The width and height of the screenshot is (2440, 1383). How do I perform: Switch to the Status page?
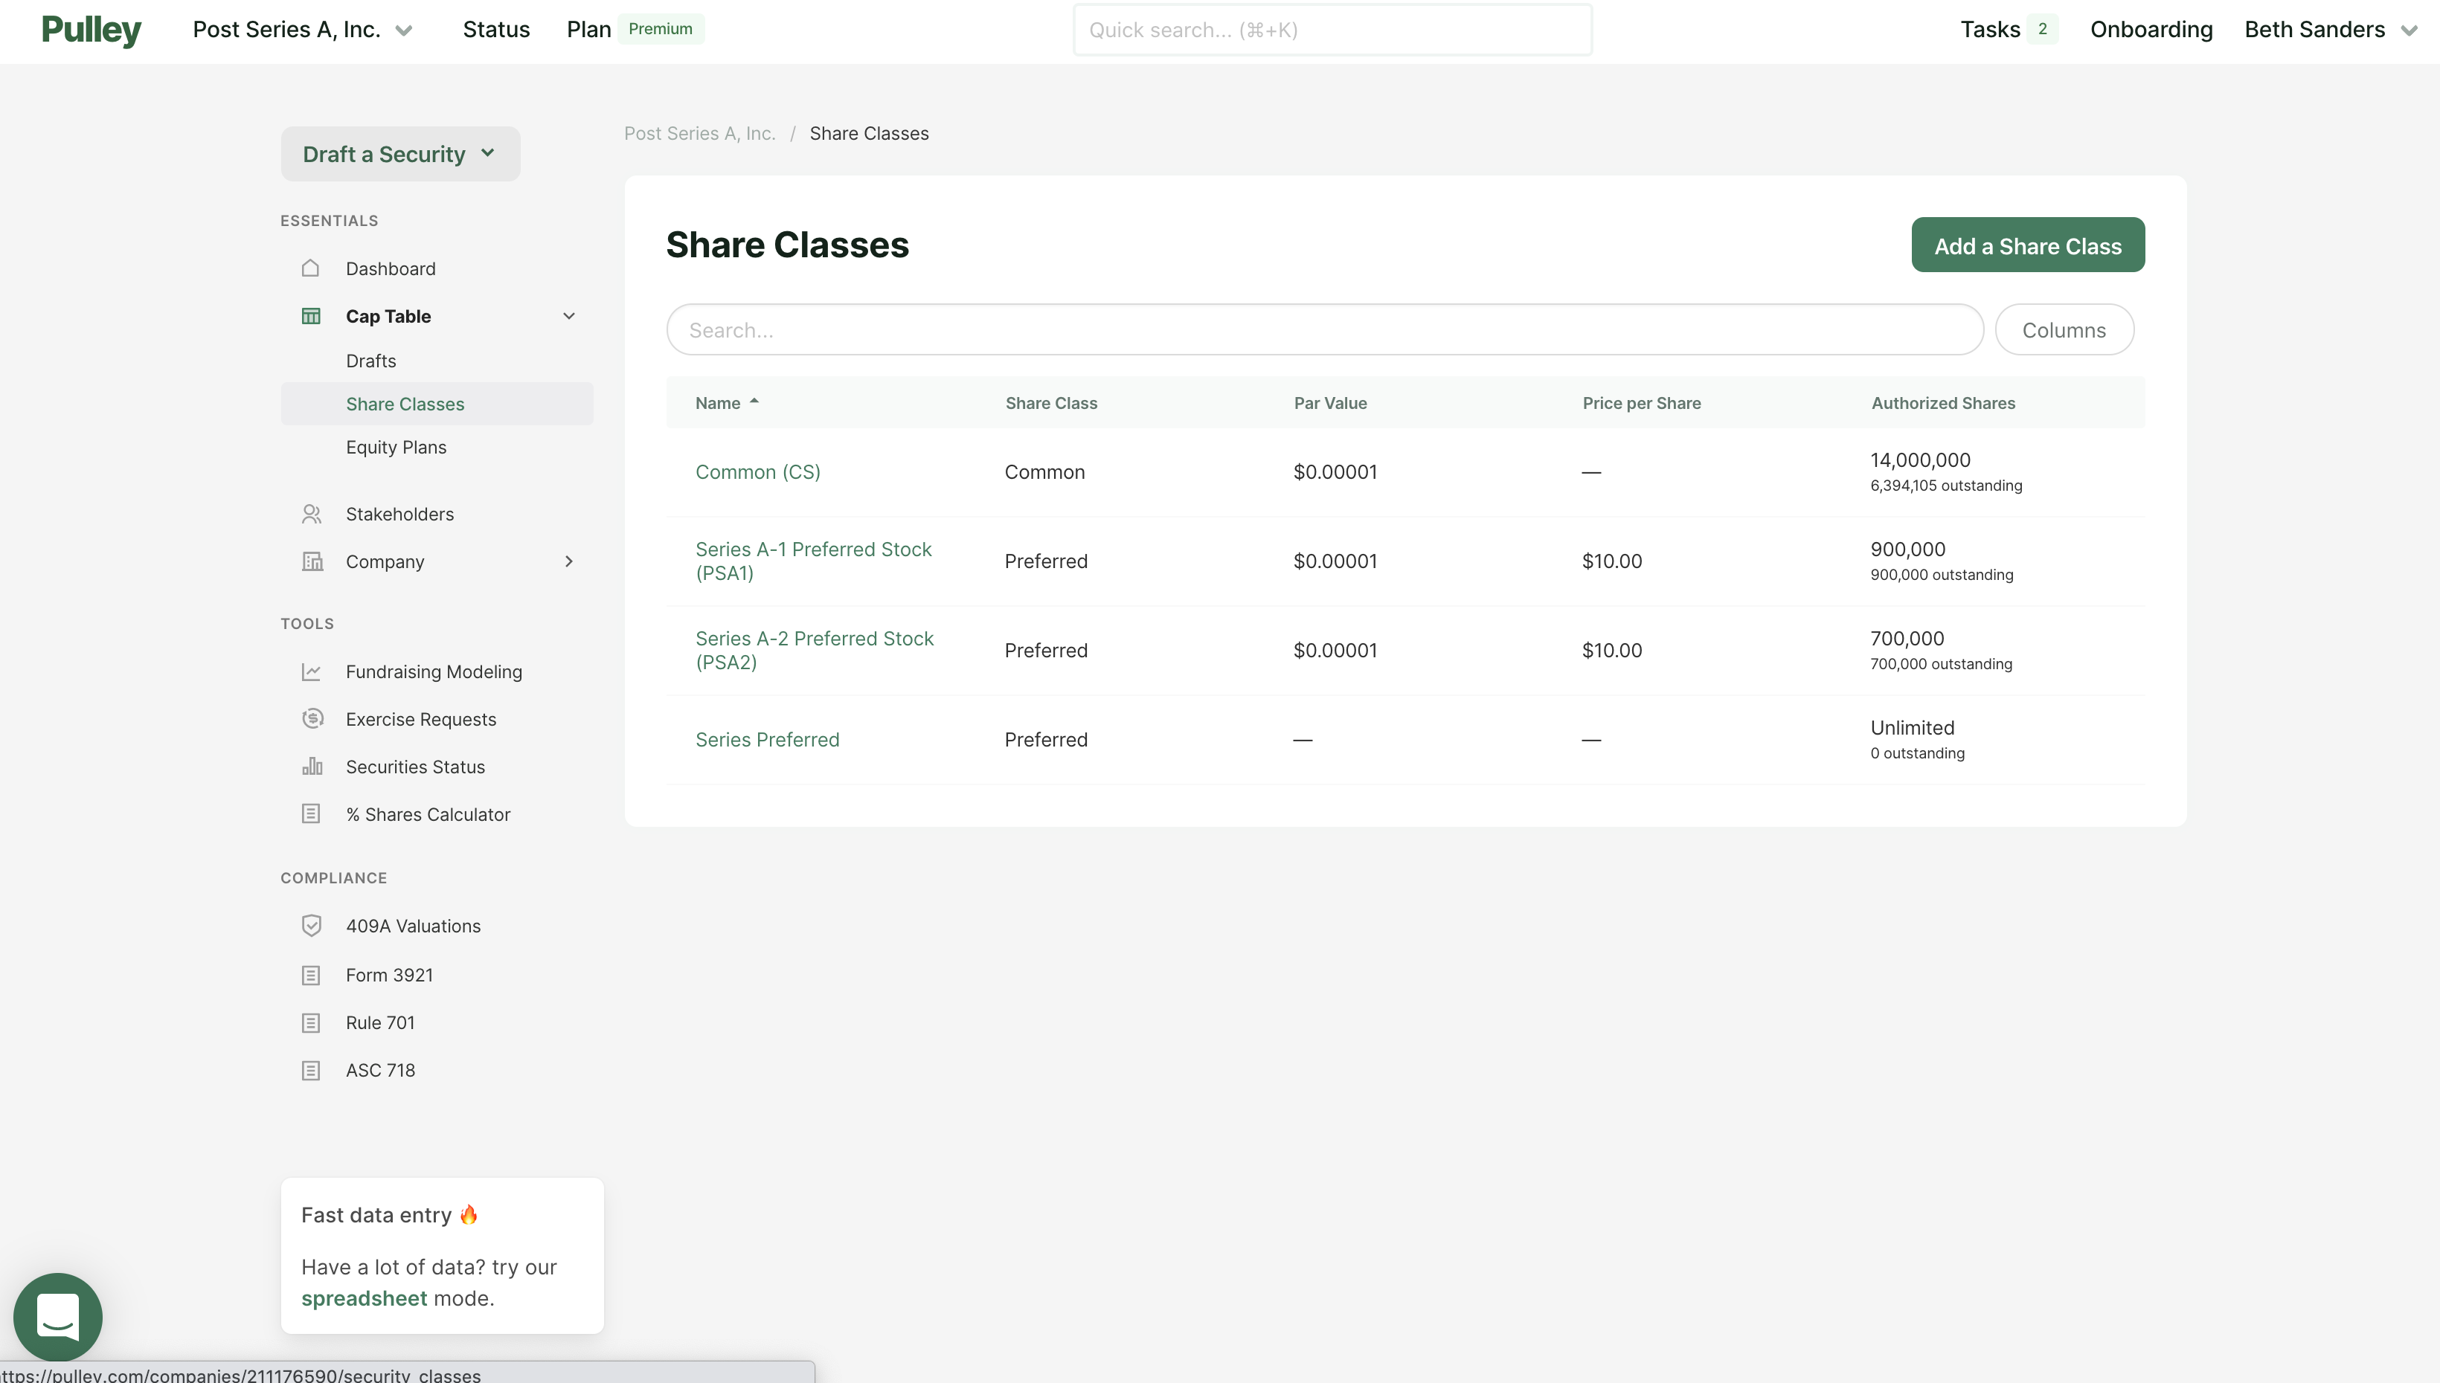pos(496,30)
